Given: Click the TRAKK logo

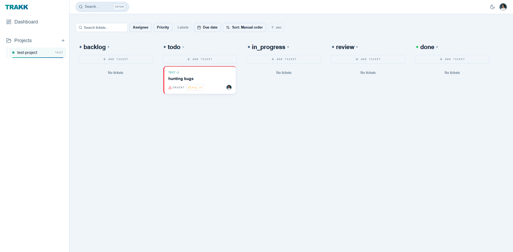Looking at the screenshot, I should tap(17, 7).
